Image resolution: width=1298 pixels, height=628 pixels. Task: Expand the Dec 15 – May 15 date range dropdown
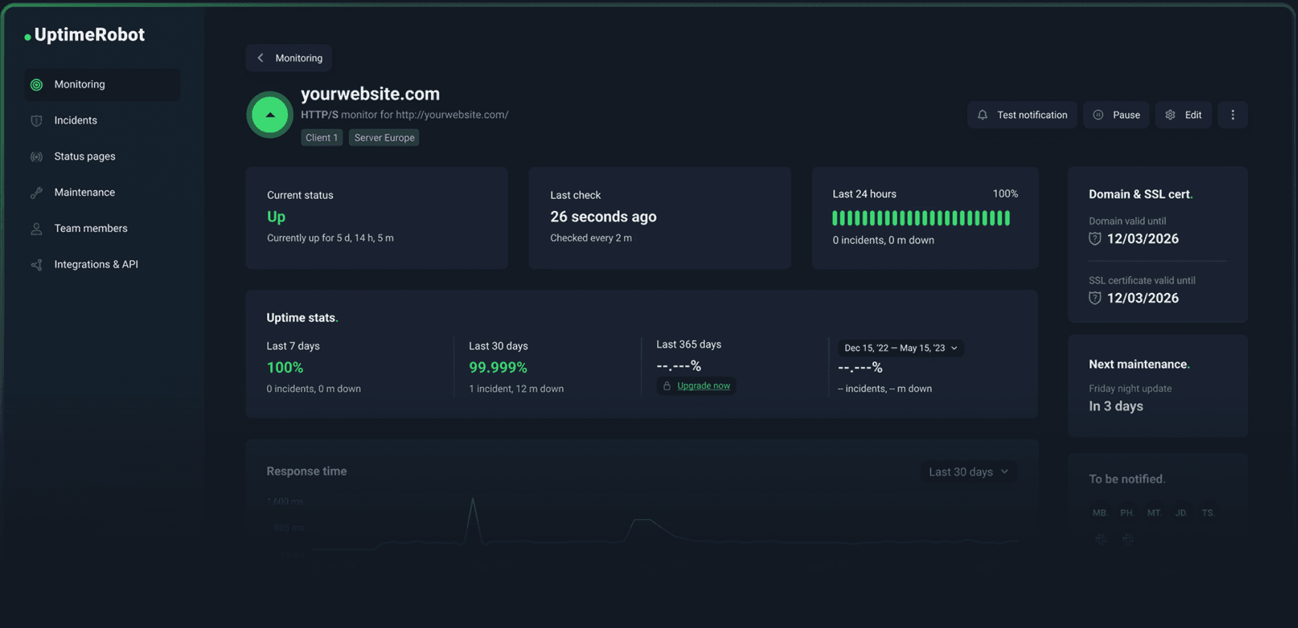pyautogui.click(x=900, y=348)
